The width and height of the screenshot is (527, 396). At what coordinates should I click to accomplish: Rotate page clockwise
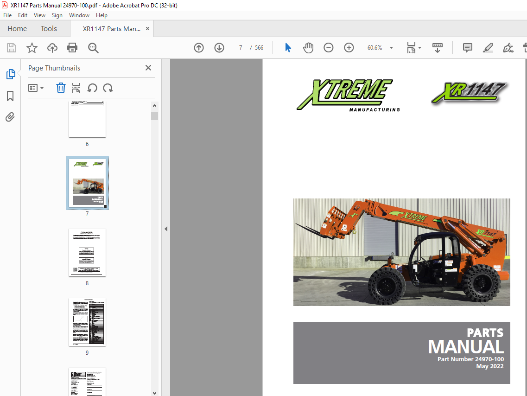click(x=108, y=88)
